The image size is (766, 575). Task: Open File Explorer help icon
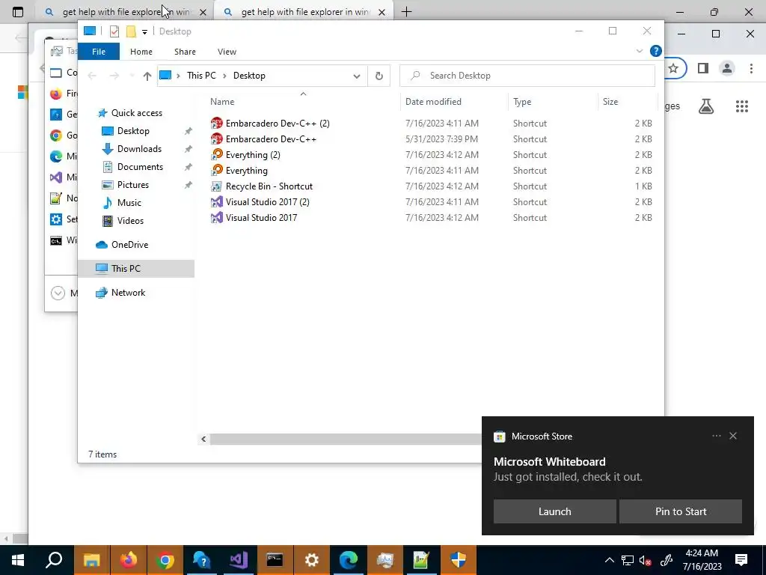point(655,51)
